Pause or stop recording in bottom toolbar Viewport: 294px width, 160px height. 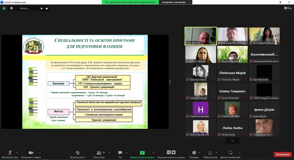169,152
